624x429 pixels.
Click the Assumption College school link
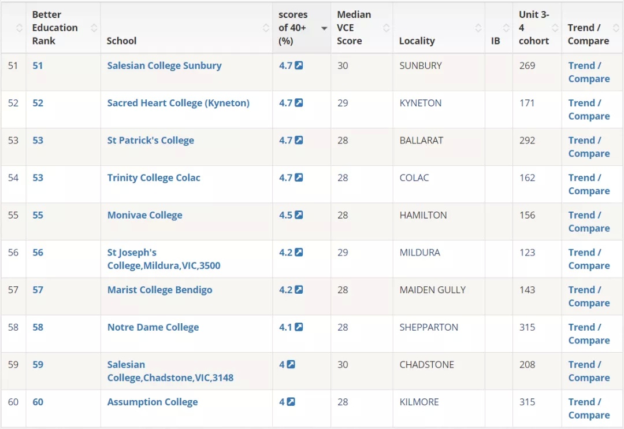tap(153, 402)
